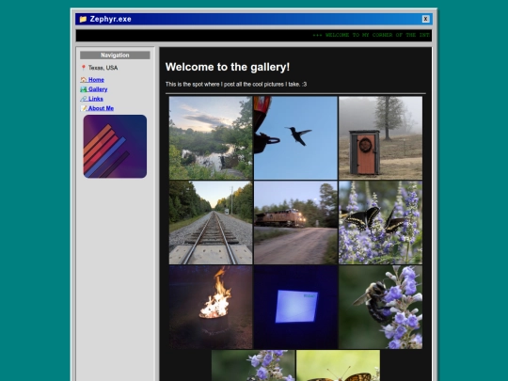508x381 pixels.
Task: Open the hummingbird silhouette photo
Action: 295,137
